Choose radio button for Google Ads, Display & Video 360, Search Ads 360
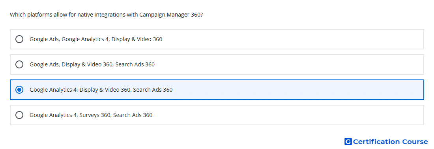434x149 pixels. click(x=19, y=64)
